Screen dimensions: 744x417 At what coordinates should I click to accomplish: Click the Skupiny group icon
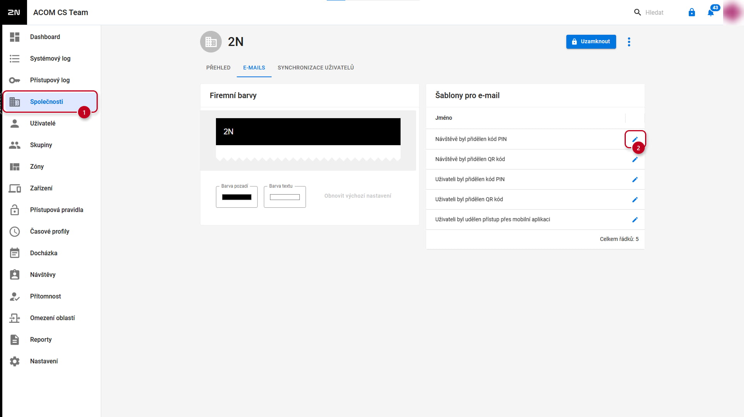[x=15, y=145]
